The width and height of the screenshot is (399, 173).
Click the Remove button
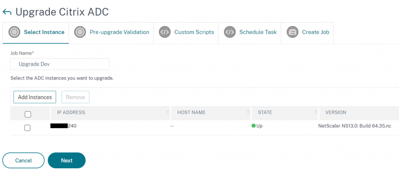tap(75, 97)
